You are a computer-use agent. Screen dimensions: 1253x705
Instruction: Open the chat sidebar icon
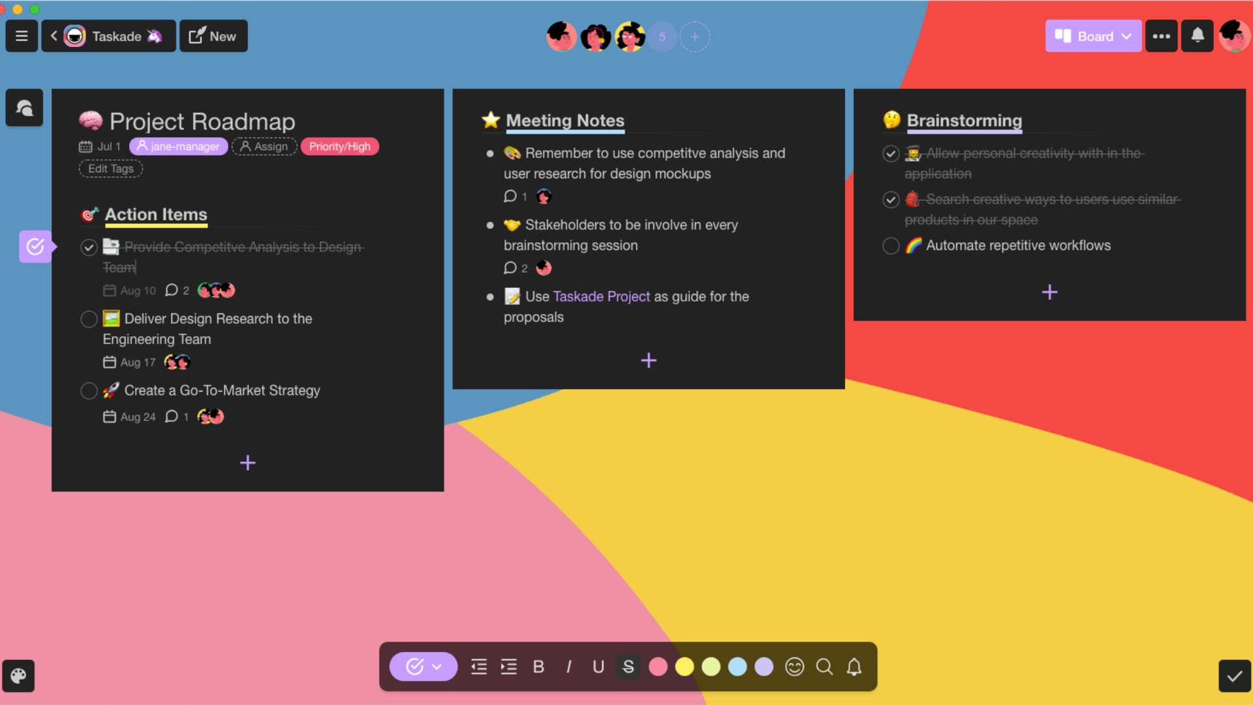pos(24,108)
